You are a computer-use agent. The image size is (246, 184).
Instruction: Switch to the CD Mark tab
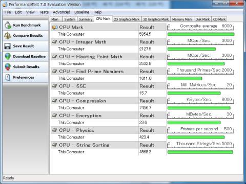coord(219,19)
